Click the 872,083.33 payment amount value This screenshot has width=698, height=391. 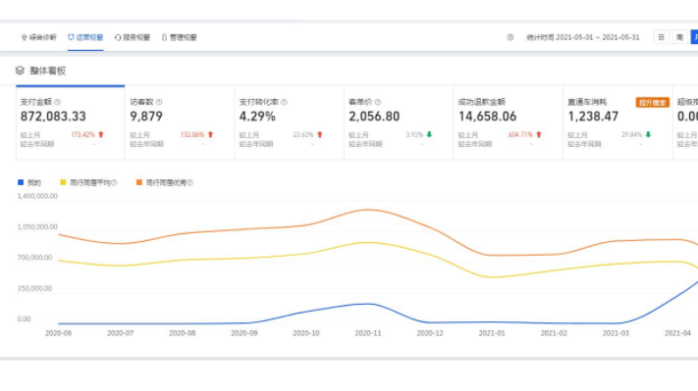point(53,117)
